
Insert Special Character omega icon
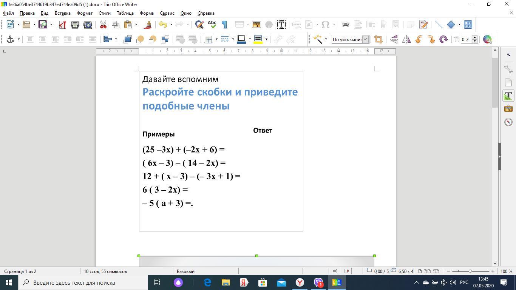[x=326, y=25]
